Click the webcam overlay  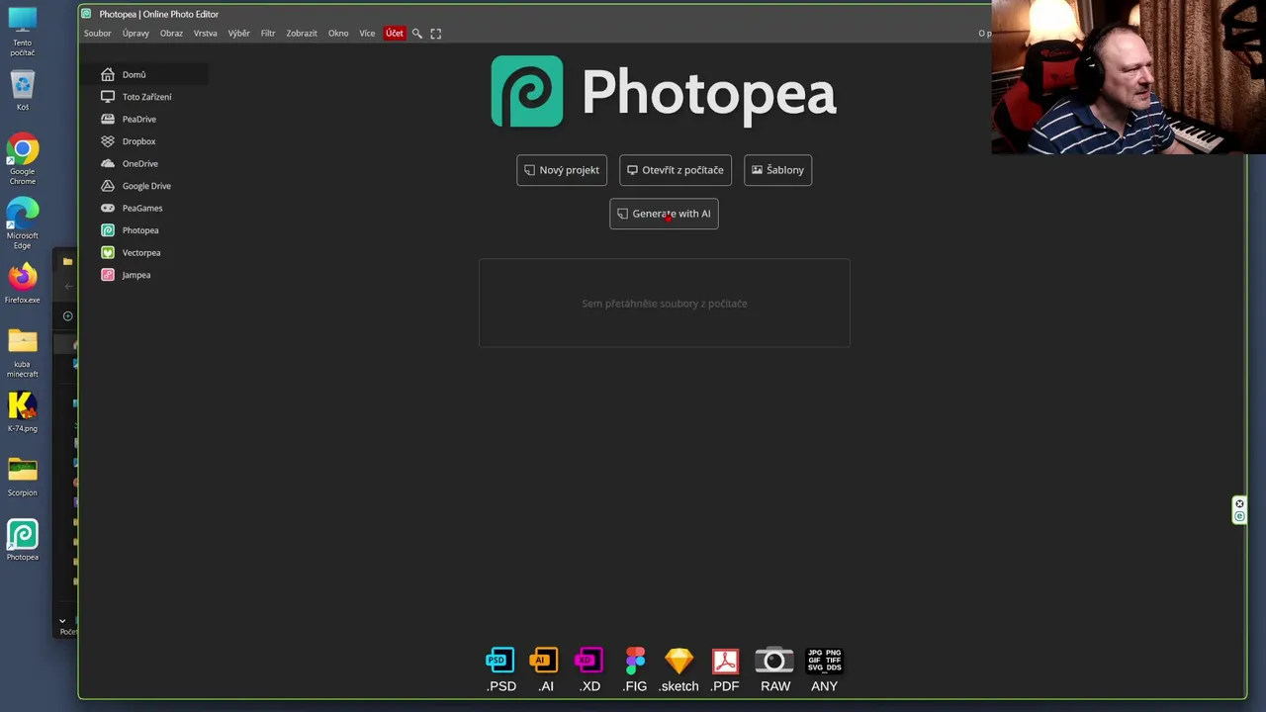[1129, 77]
